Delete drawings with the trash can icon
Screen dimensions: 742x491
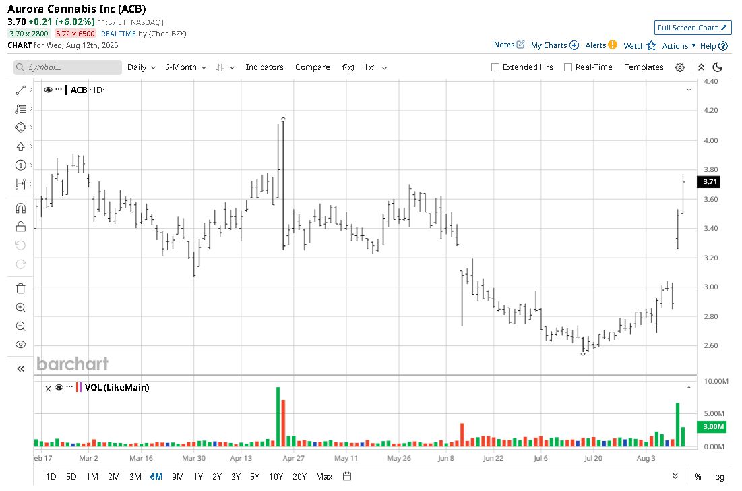[20, 289]
